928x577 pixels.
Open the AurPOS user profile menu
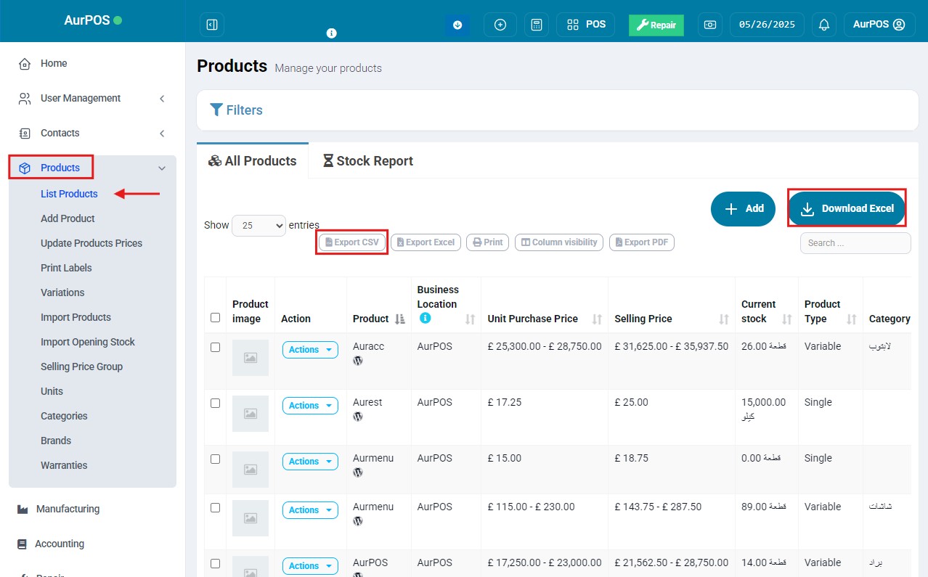[879, 25]
